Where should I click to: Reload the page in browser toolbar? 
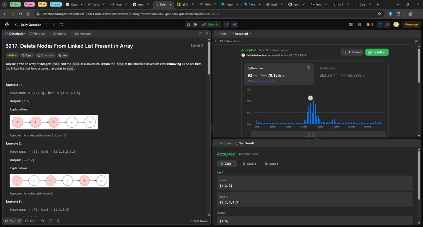[21, 14]
